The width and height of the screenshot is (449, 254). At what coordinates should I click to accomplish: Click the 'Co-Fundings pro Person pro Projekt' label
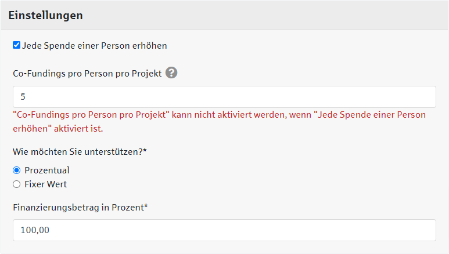click(87, 74)
